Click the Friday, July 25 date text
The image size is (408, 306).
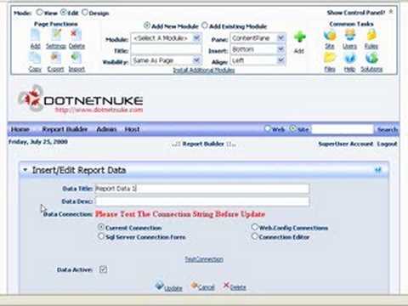(x=38, y=142)
